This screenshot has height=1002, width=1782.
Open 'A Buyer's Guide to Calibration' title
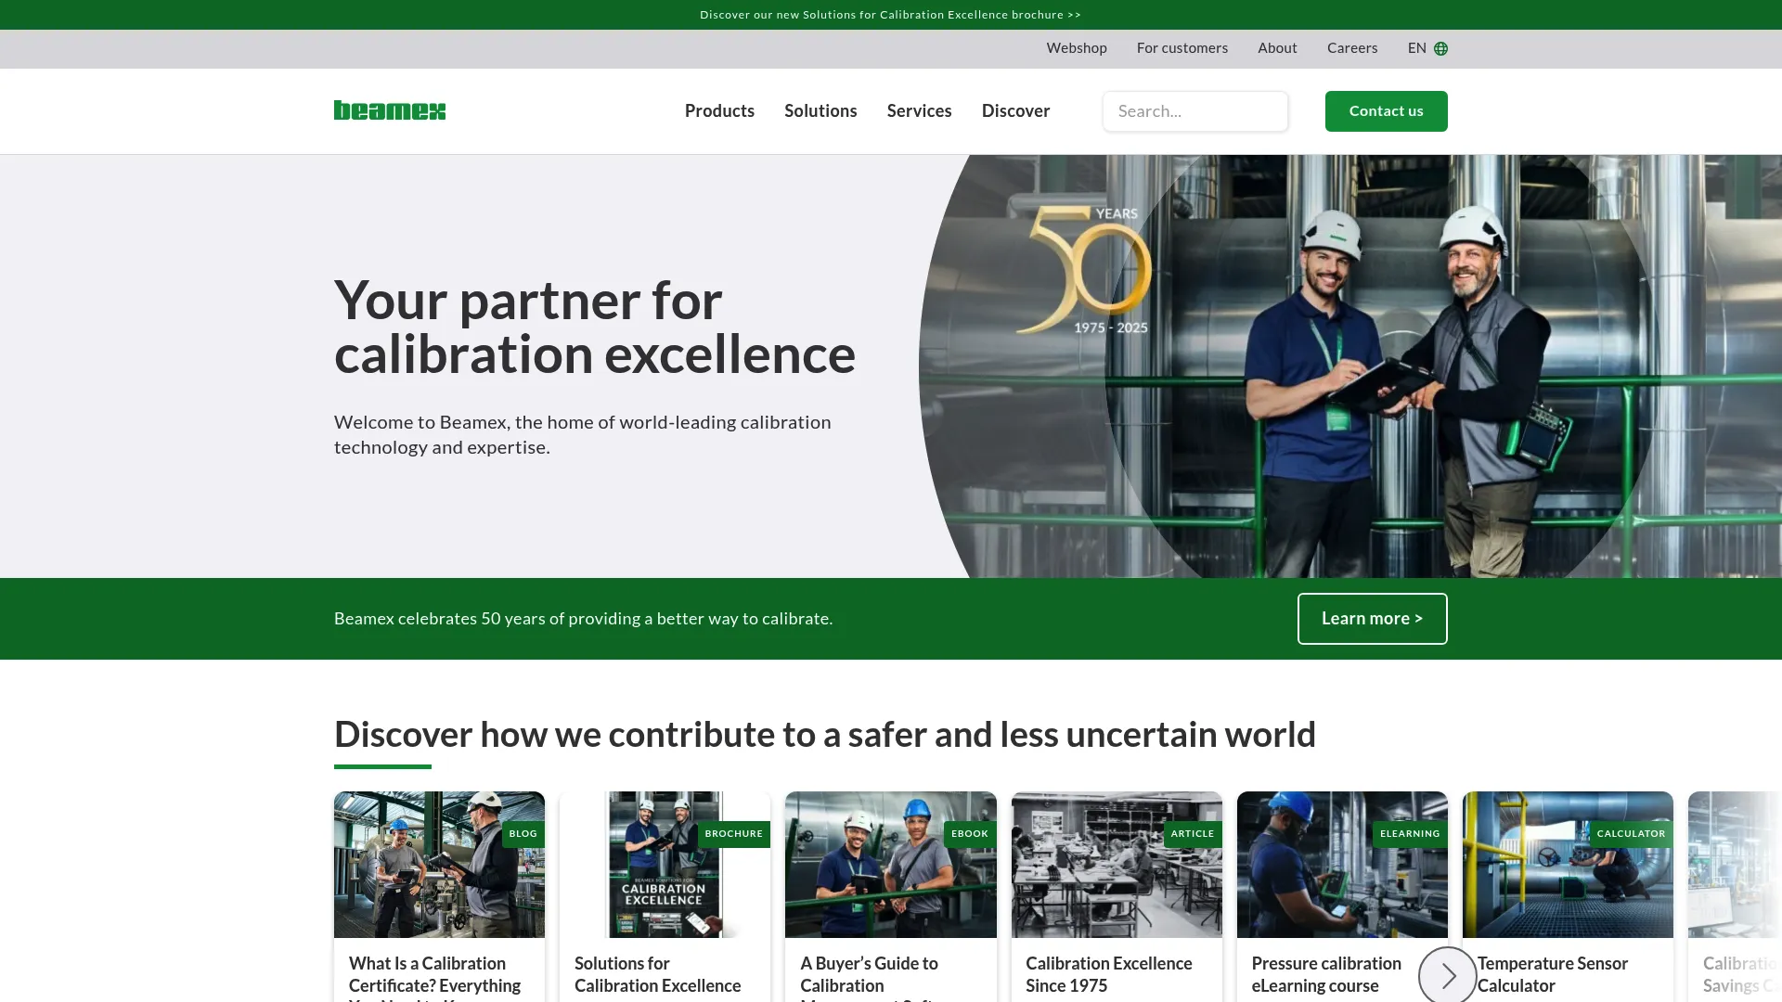870,978
